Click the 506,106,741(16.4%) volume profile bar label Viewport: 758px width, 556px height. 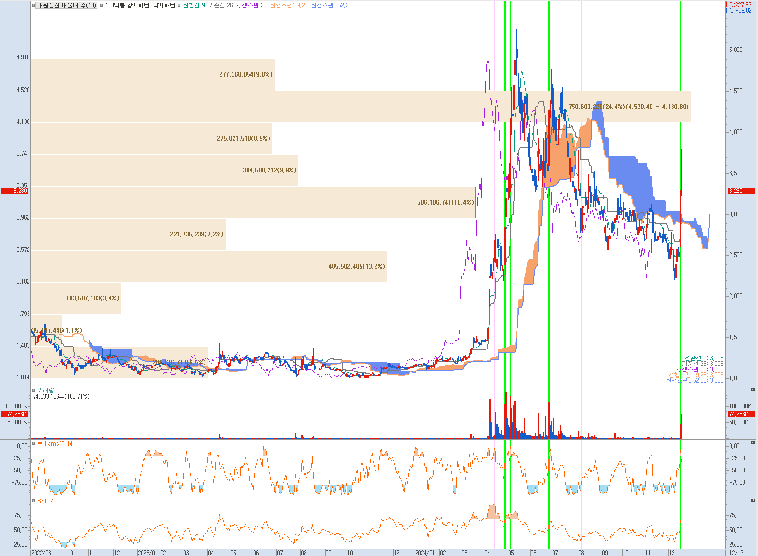pyautogui.click(x=445, y=202)
